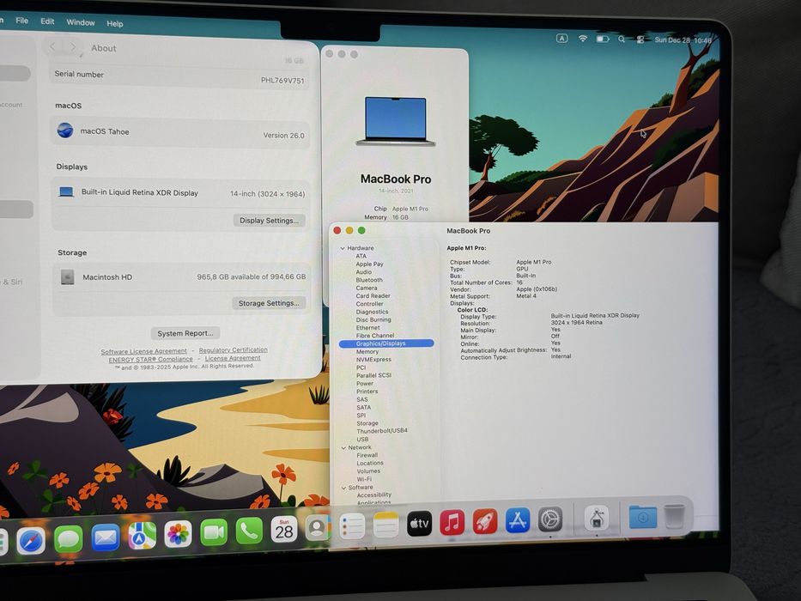Viewport: 801px width, 601px height.
Task: Open the Software License Agreement link
Action: click(143, 351)
